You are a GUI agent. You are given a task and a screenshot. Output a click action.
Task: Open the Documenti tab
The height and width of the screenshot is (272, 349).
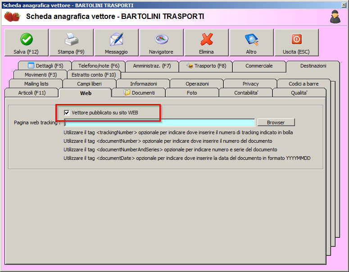139,93
